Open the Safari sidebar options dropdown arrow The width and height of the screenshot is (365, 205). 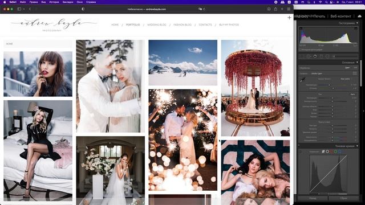[24, 9]
